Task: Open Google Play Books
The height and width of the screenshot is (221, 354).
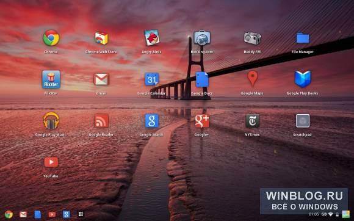Action: (303, 79)
